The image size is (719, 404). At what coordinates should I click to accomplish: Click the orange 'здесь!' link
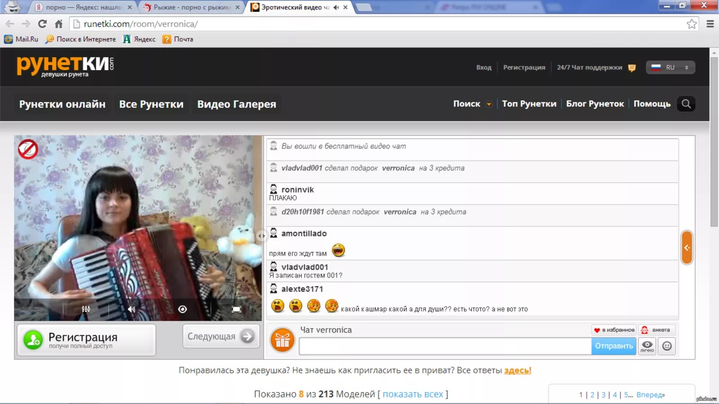click(x=518, y=370)
